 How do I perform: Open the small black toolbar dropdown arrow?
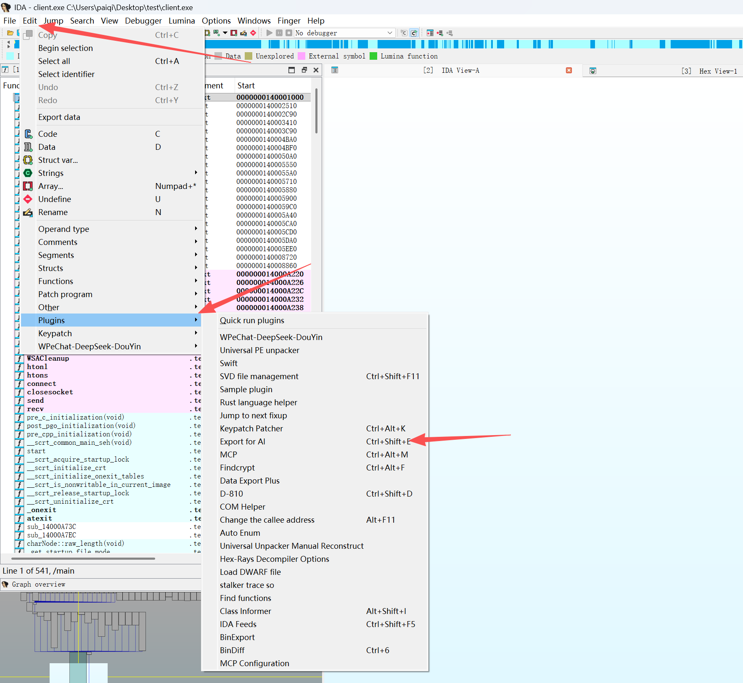pos(225,33)
